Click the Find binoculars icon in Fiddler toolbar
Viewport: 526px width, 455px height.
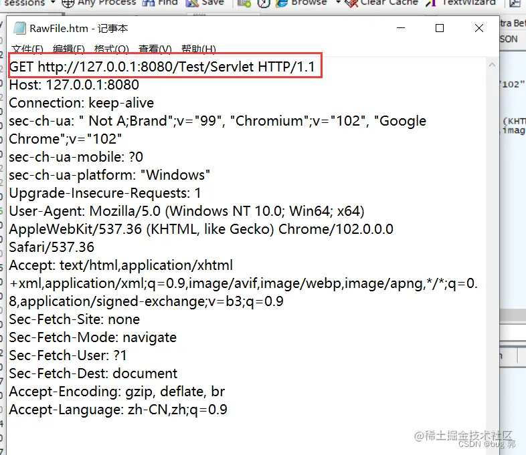pyautogui.click(x=149, y=3)
